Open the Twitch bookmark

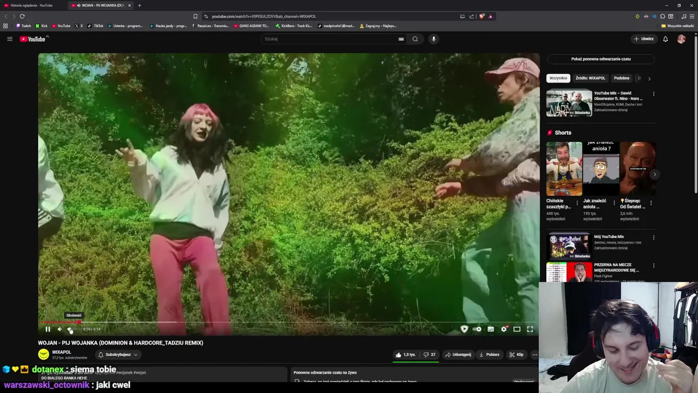[x=23, y=26]
